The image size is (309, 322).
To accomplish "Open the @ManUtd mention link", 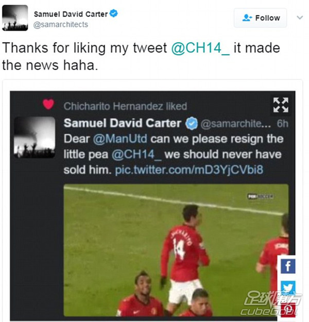I will click(x=120, y=139).
